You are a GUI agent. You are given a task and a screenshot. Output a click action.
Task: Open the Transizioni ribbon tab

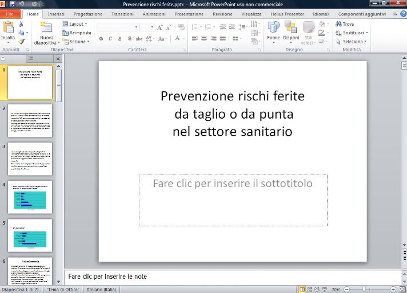coord(122,13)
